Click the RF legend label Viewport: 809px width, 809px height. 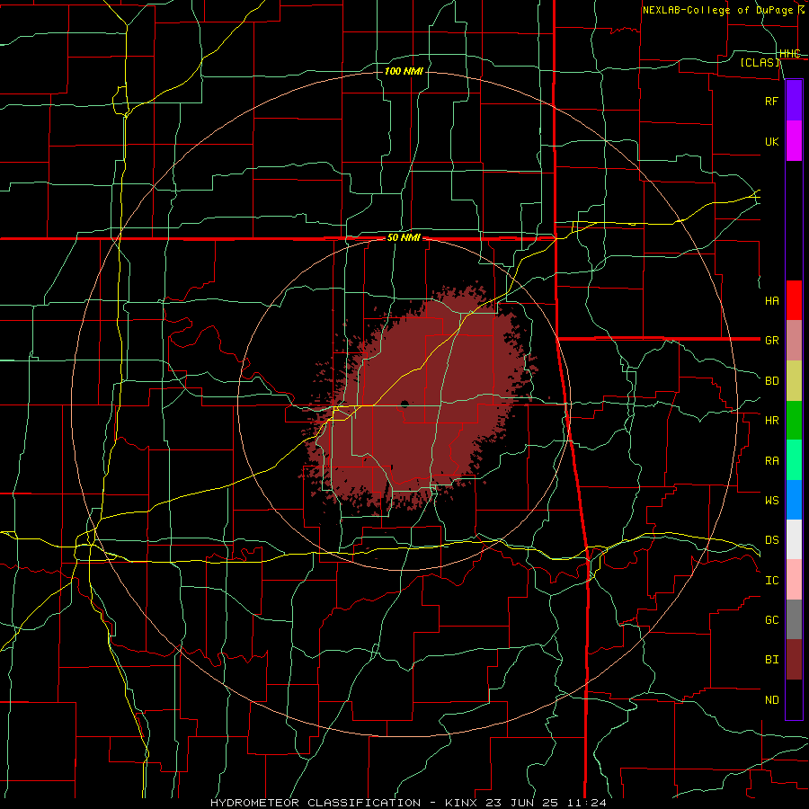click(x=771, y=101)
